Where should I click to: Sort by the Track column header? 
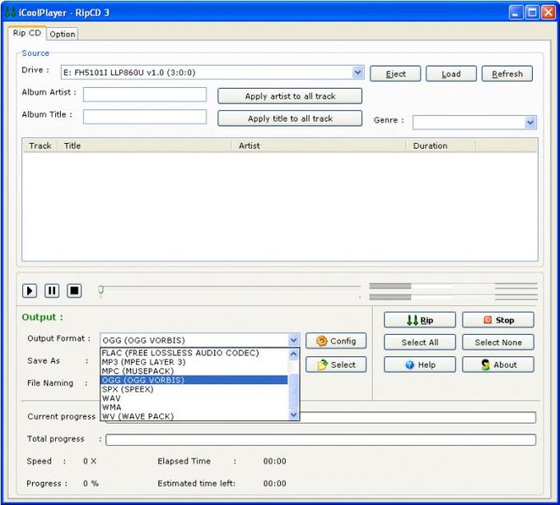[40, 146]
